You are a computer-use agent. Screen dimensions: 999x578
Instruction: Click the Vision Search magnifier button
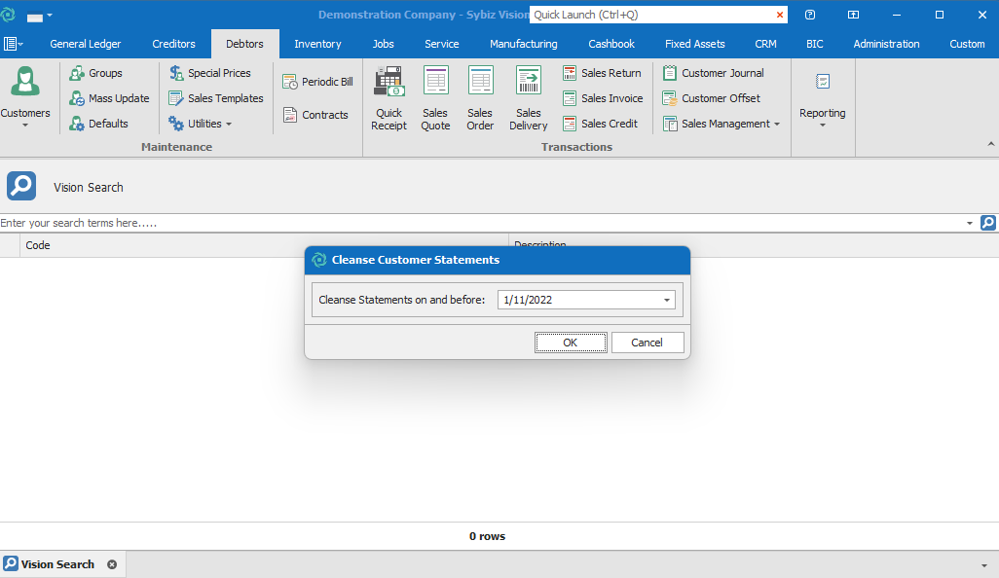[x=987, y=223]
